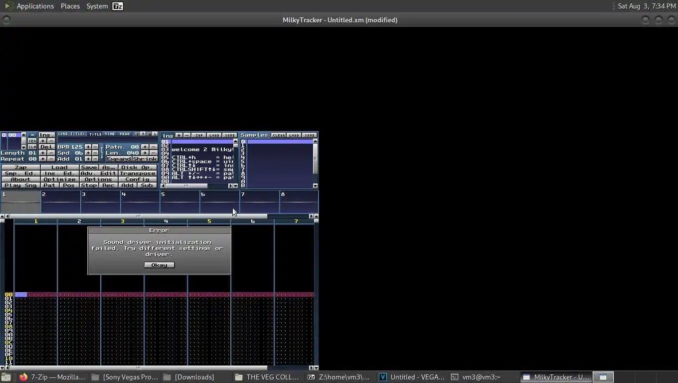Switch to TITLE display tab

pyautogui.click(x=95, y=134)
